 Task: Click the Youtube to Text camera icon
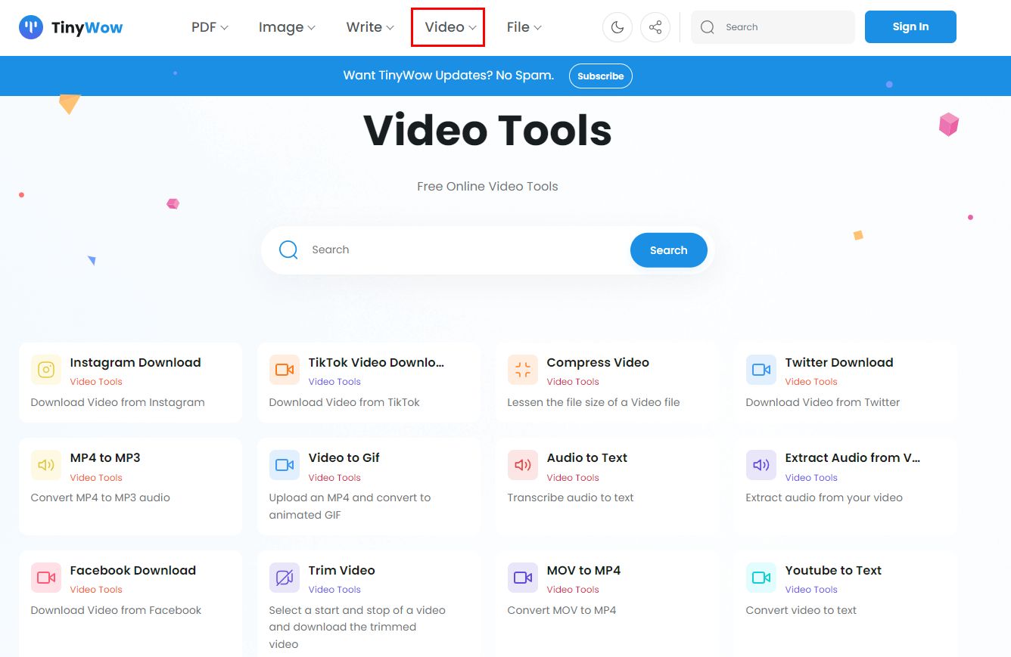pyautogui.click(x=761, y=578)
